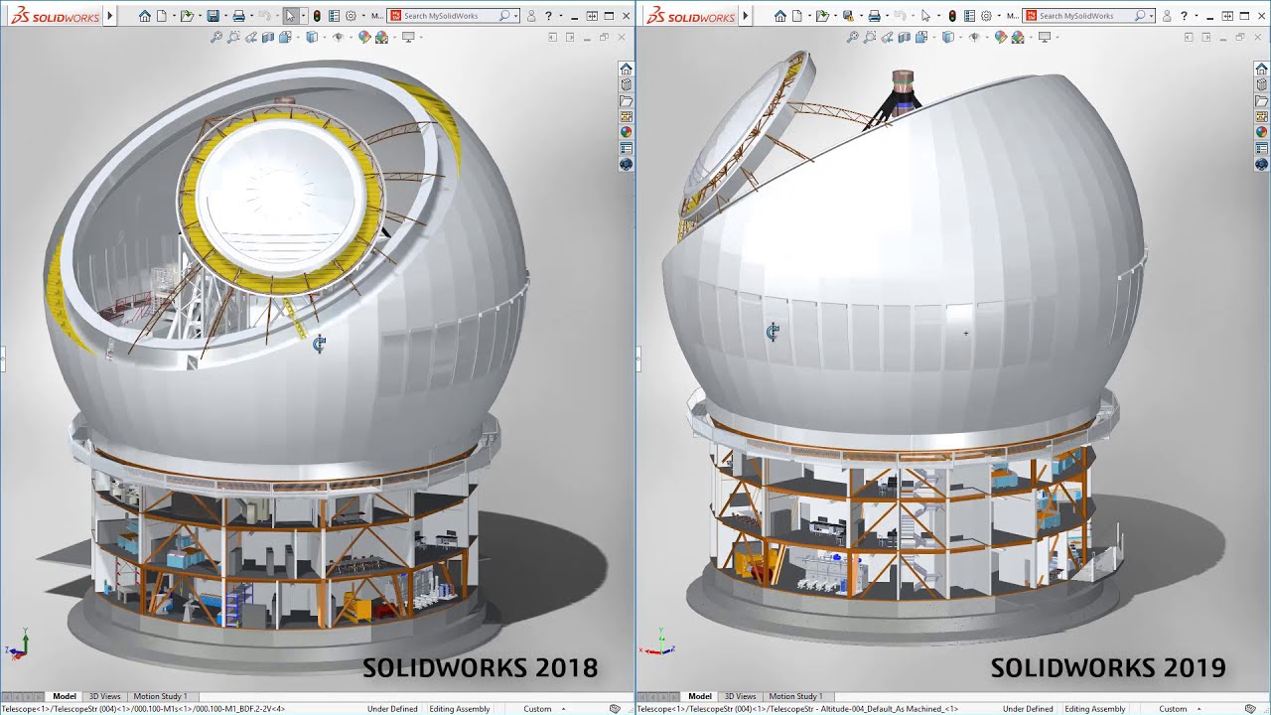Rebuild traffic light icon in left window
The height and width of the screenshot is (715, 1271).
317,16
